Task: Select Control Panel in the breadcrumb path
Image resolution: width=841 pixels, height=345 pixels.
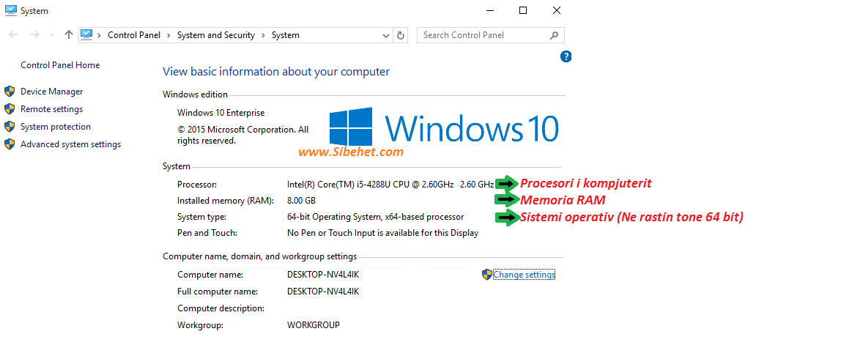Action: (134, 35)
